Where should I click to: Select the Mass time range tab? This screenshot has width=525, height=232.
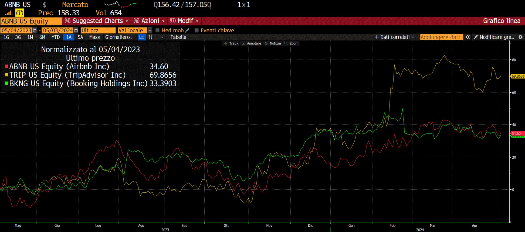click(x=94, y=37)
